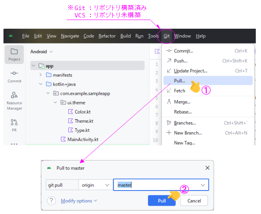Choose Fetch in the Git menu
The width and height of the screenshot is (261, 214).
coord(180,91)
